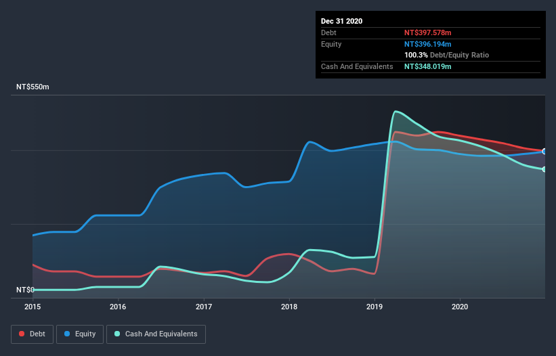Click the Equity end-point marker at Dec 2020
This screenshot has height=356, width=556.
tap(544, 151)
